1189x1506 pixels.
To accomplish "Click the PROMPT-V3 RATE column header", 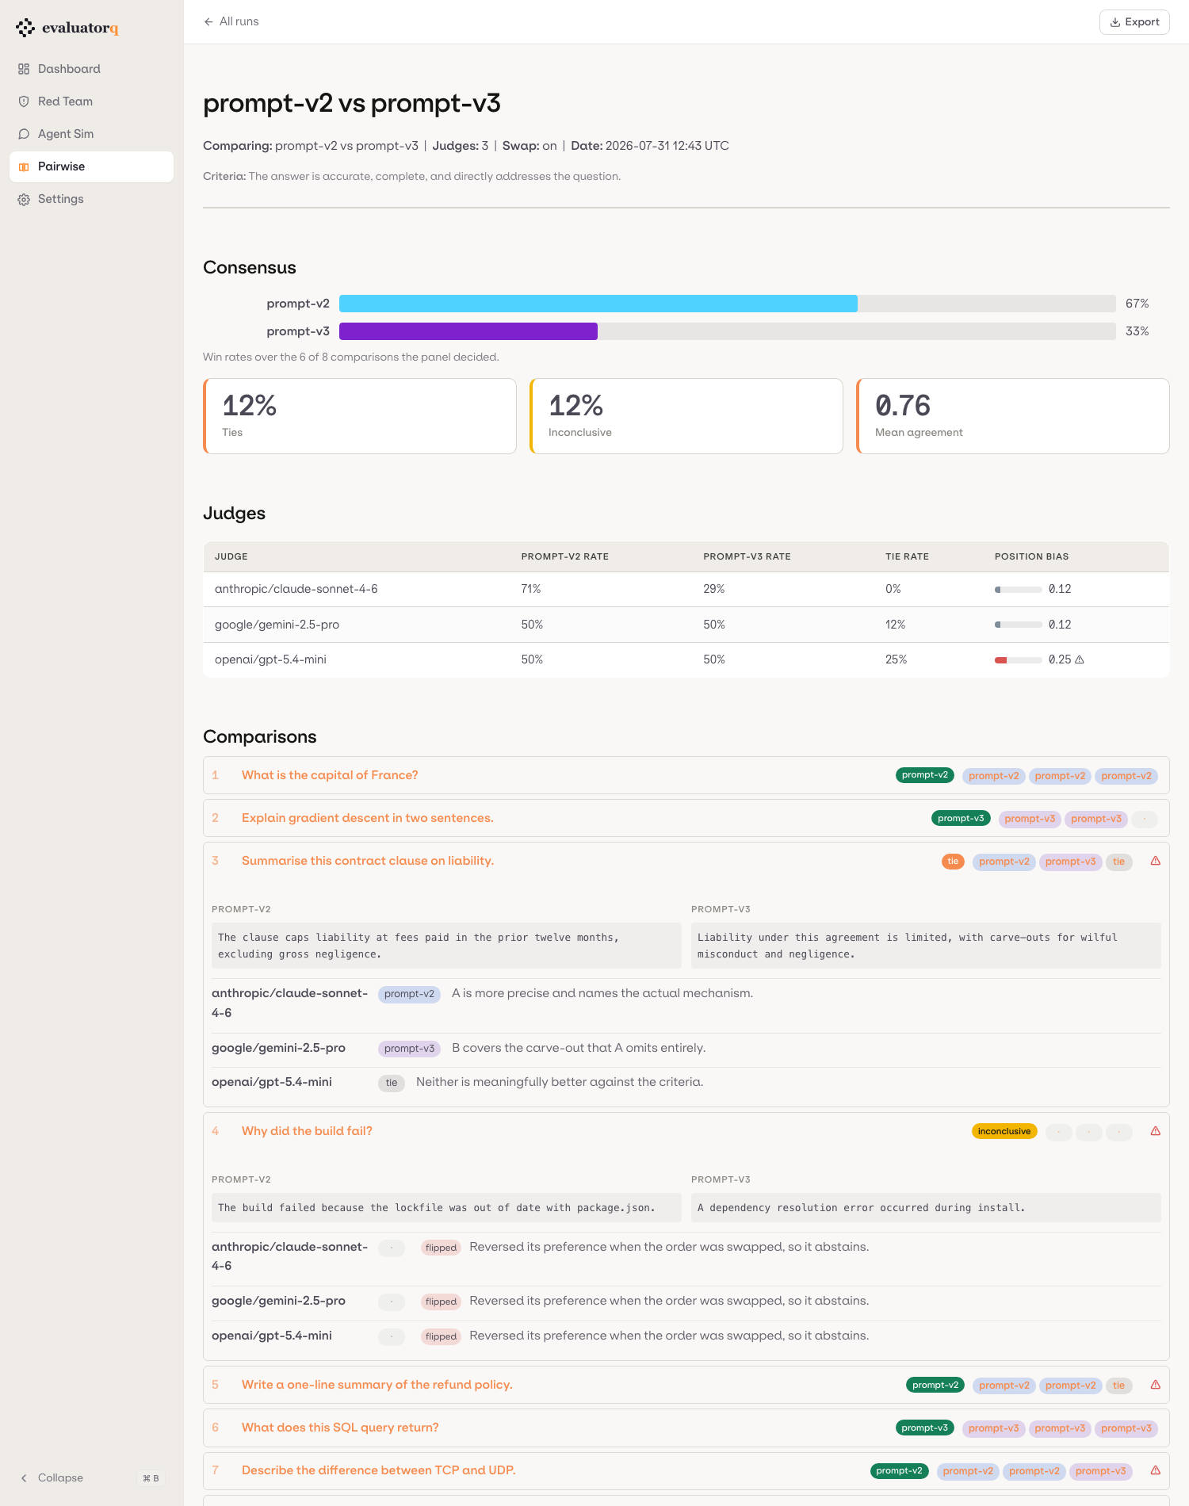I will (x=747, y=556).
